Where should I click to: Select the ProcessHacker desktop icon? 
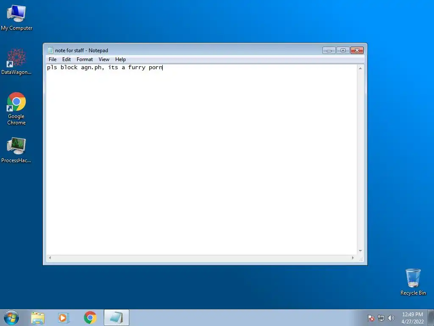point(17,150)
